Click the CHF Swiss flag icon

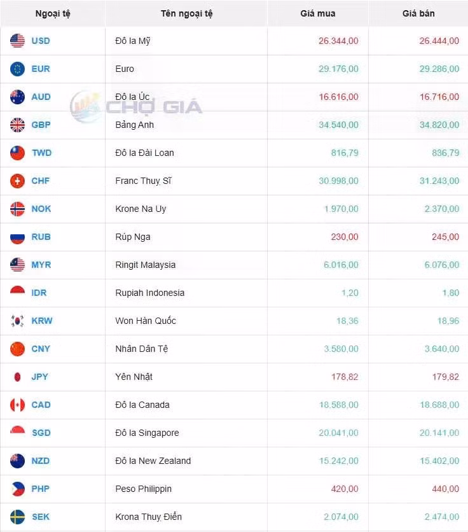[x=17, y=181]
